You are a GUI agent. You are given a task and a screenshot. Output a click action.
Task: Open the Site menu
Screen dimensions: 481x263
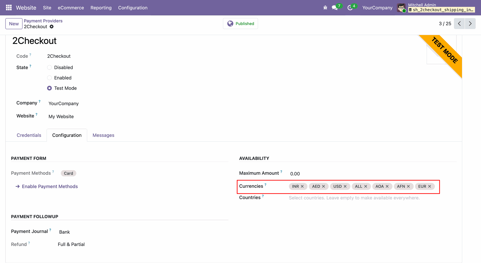(x=47, y=8)
